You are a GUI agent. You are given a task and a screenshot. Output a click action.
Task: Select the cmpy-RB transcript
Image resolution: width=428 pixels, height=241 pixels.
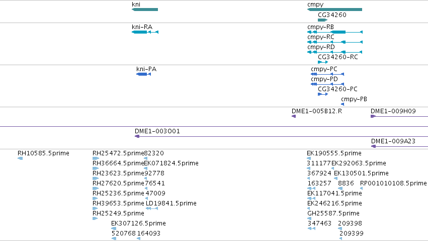pyautogui.click(x=335, y=32)
